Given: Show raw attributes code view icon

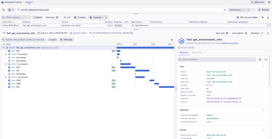Looking at the screenshot, I should coord(266,60).
